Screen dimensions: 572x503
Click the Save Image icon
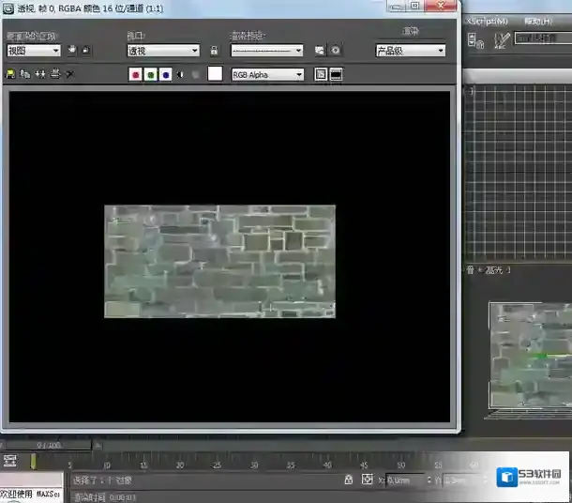[10, 74]
